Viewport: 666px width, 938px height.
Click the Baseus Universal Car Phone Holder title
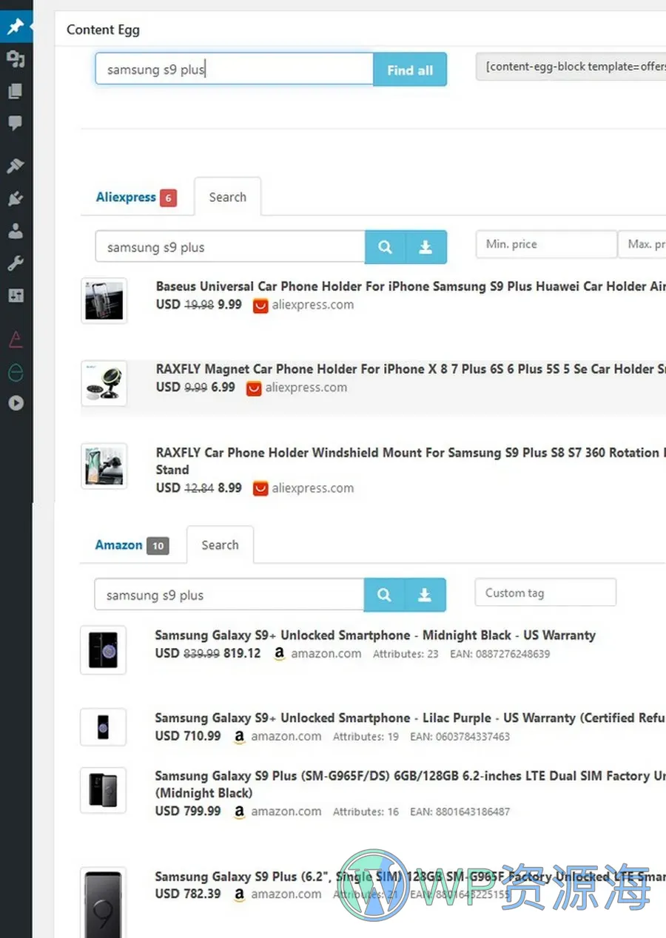click(x=411, y=286)
